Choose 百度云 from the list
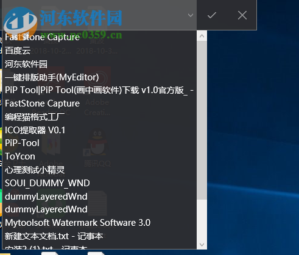The image size is (299, 255). (99, 51)
